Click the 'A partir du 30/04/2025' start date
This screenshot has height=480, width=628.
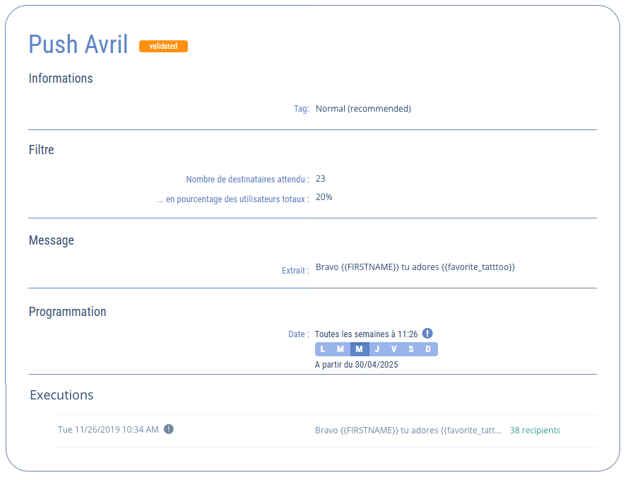click(357, 365)
